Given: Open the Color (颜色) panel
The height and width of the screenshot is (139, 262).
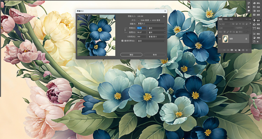Looking at the screenshot, I should click(256, 3).
